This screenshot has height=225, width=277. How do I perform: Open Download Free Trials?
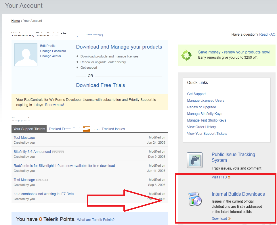click(100, 85)
